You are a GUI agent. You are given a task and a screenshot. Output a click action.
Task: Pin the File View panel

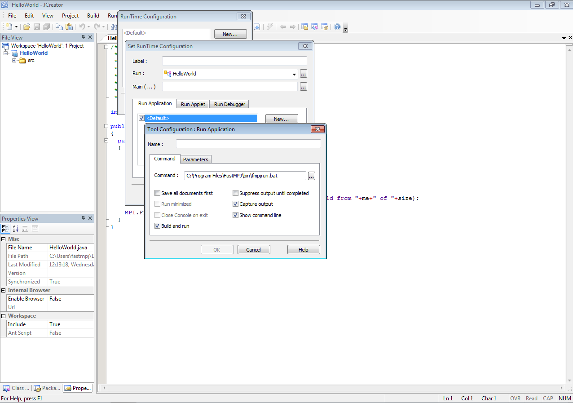[x=83, y=37]
